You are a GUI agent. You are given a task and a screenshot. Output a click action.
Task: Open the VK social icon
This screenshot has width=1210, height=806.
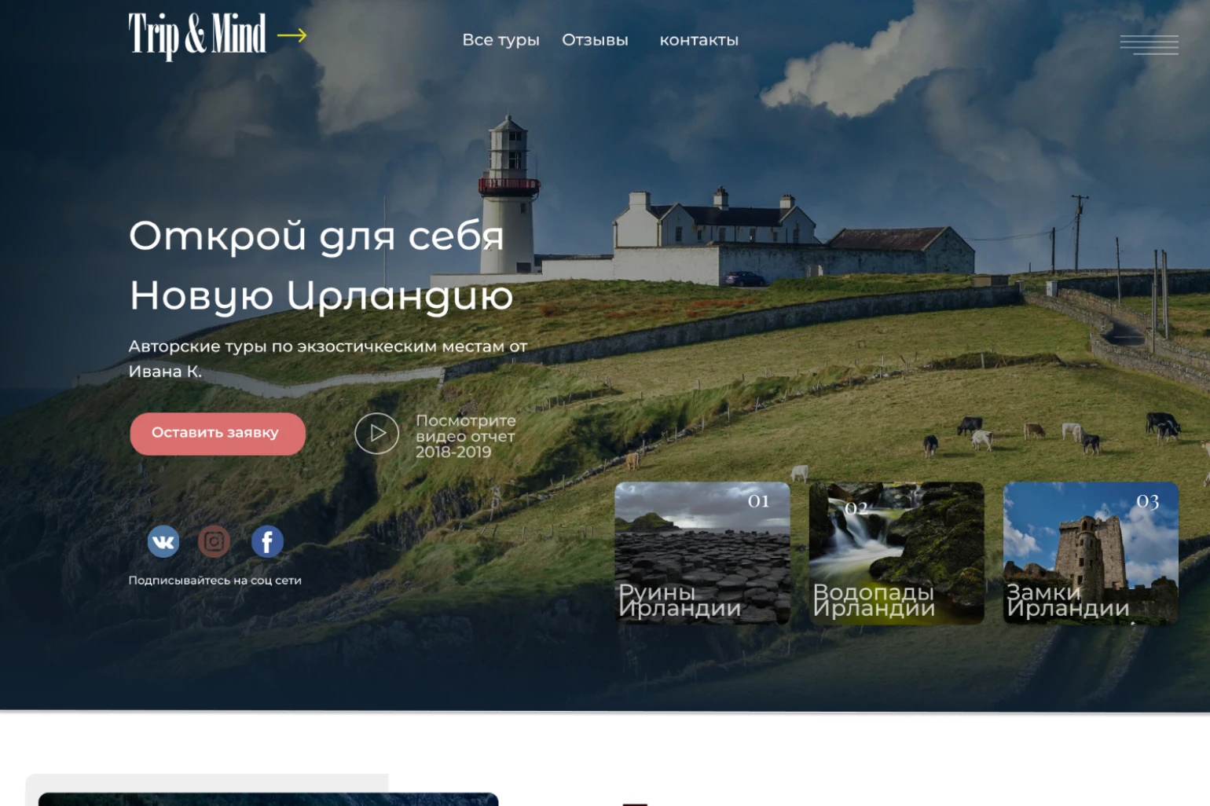[163, 541]
